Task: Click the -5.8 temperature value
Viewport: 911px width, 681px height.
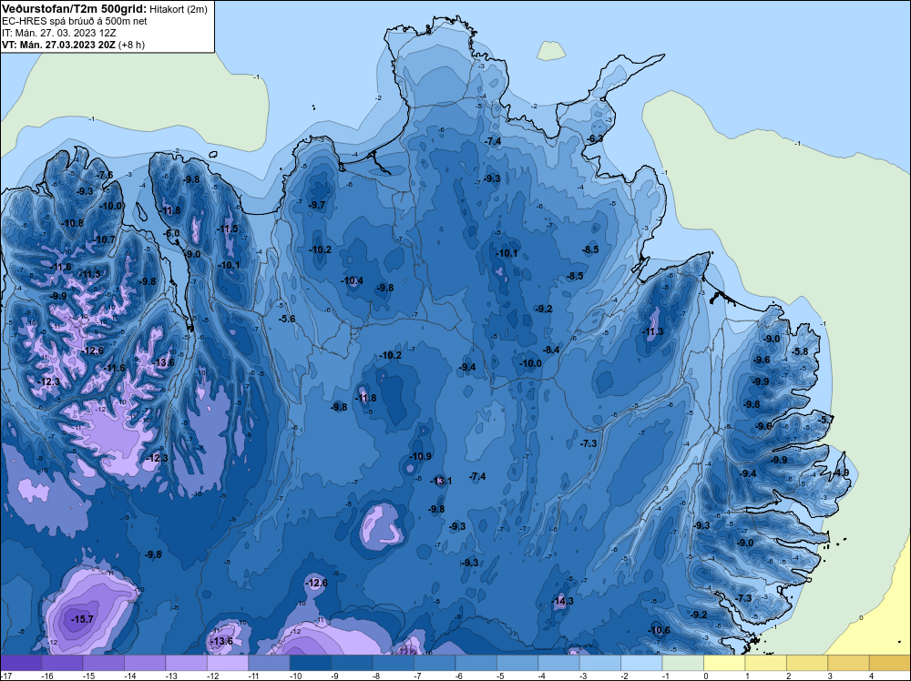Action: [800, 351]
